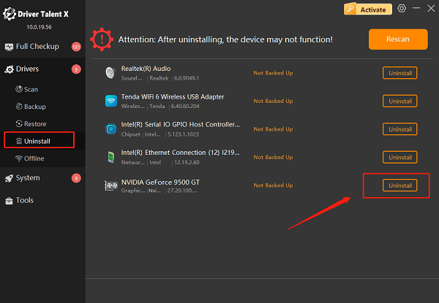This screenshot has width=439, height=303.
Task: Open the Backup submenu item
Action: (42, 107)
